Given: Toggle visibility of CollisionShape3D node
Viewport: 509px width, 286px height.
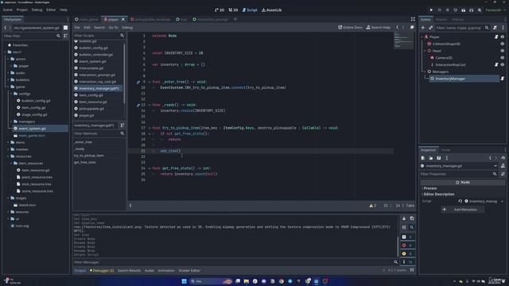Looking at the screenshot, I should coord(503,44).
